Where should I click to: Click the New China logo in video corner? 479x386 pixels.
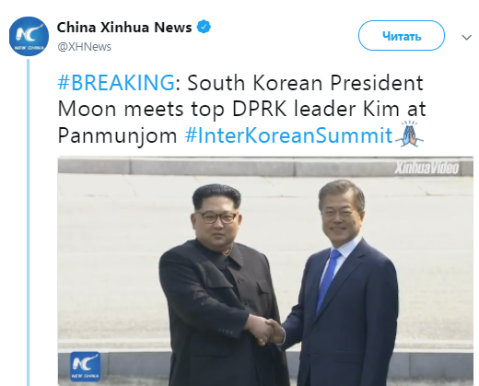85,367
